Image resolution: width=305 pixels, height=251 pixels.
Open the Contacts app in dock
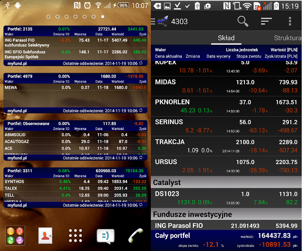[x=45, y=235]
